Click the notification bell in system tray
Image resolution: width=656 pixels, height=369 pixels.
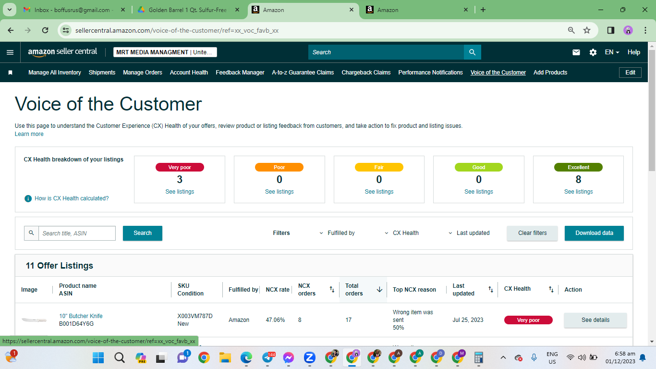(x=643, y=357)
